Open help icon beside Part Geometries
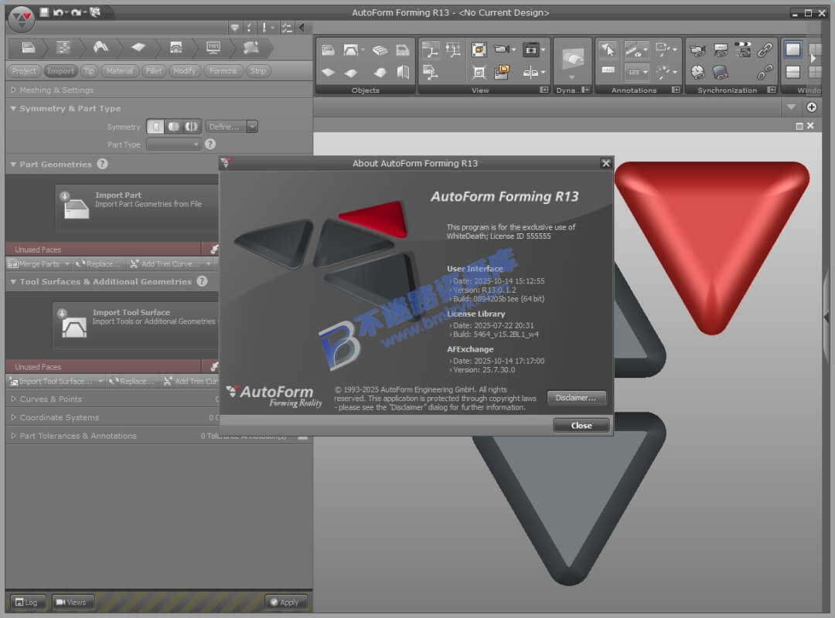 tap(102, 164)
